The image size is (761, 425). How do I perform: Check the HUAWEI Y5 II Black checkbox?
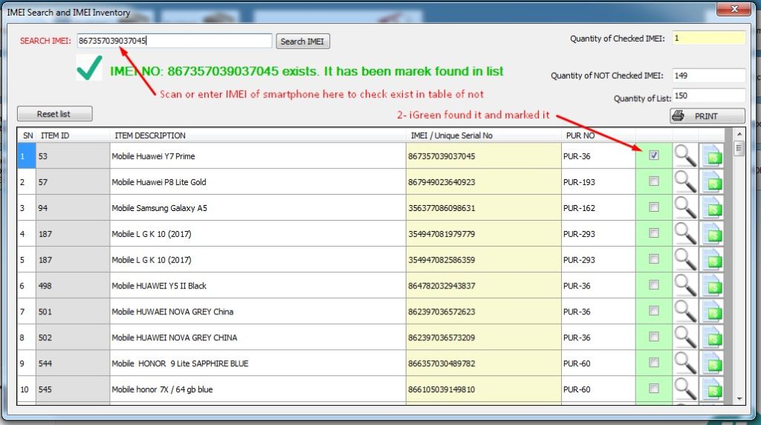(x=654, y=285)
